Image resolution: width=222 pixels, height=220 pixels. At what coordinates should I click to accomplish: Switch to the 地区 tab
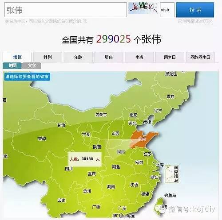click(x=17, y=57)
